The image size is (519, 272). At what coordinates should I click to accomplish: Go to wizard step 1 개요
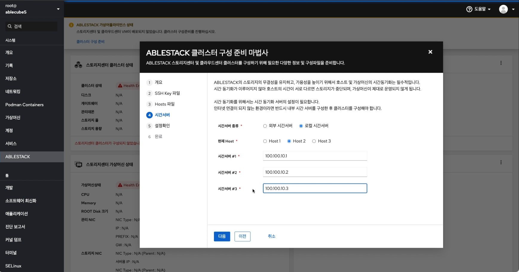point(155,82)
